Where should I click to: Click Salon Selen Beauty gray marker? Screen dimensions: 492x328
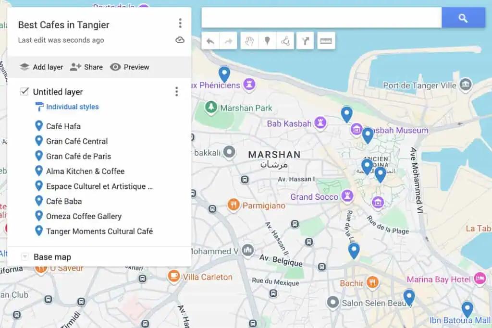[333, 303]
